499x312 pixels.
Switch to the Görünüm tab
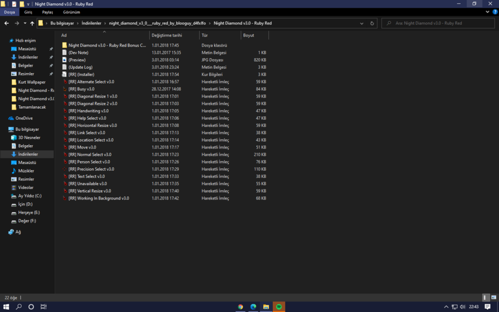[72, 12]
